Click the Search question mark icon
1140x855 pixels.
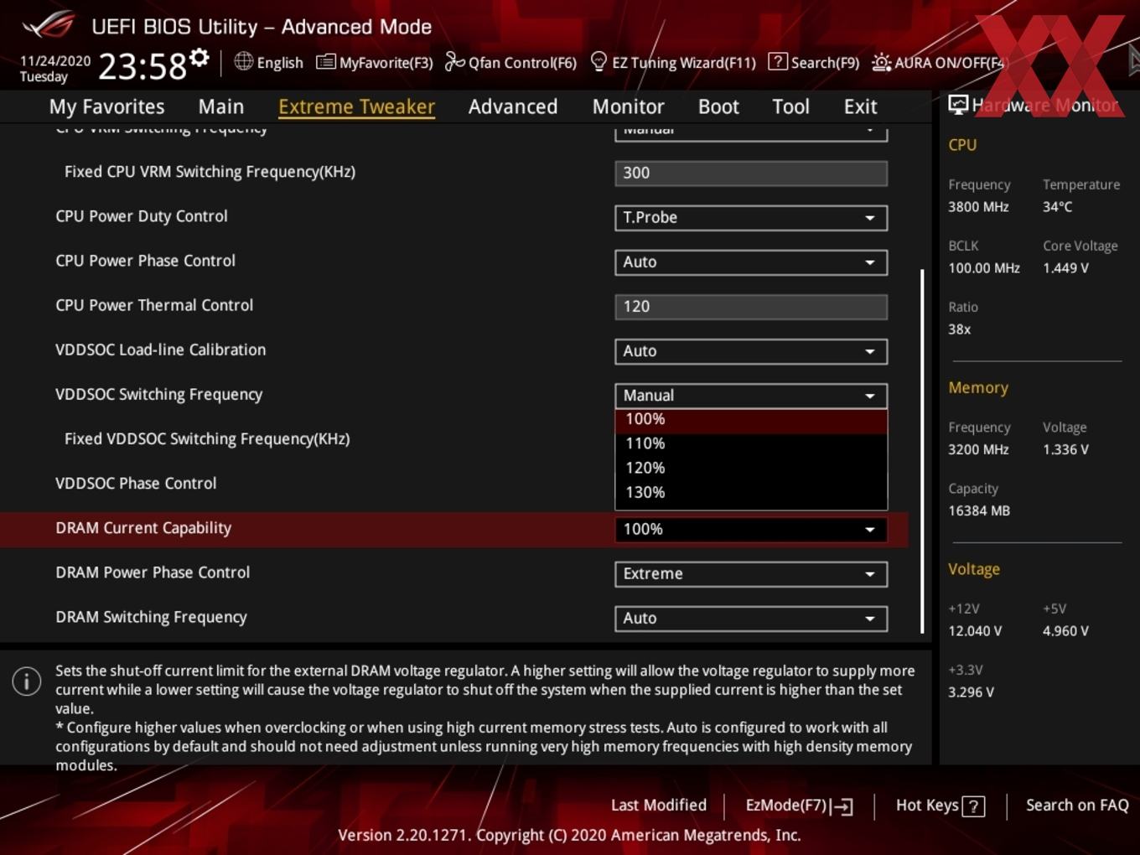click(x=778, y=61)
